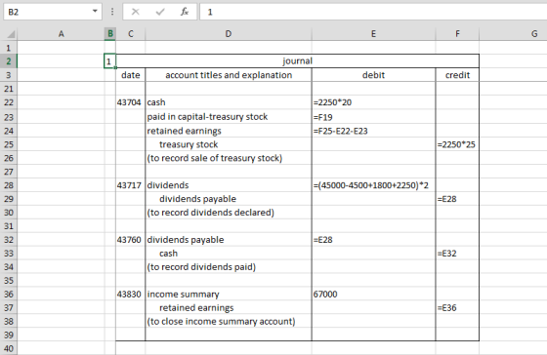547x355 pixels.
Task: Open the Insert Function fx dialog
Action: click(185, 12)
